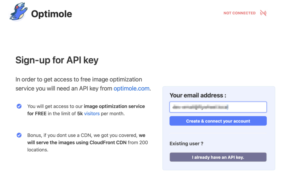The height and width of the screenshot is (176, 283).
Task: Click I already have an API key
Action: 218,157
